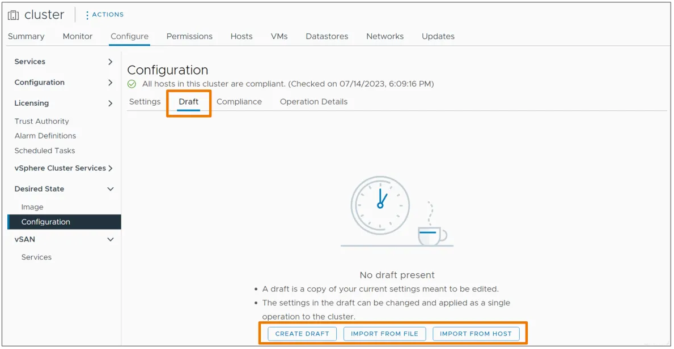
Task: Expand the Configuration sidebar section chevron
Action: pos(111,83)
